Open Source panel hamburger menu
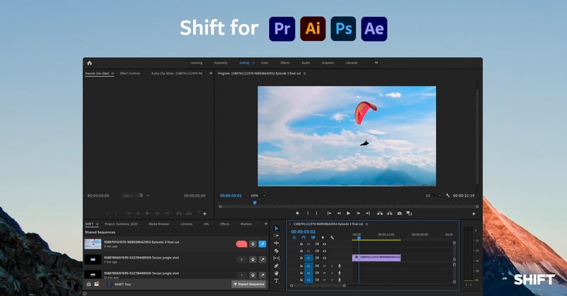567x296 pixels. click(x=113, y=73)
